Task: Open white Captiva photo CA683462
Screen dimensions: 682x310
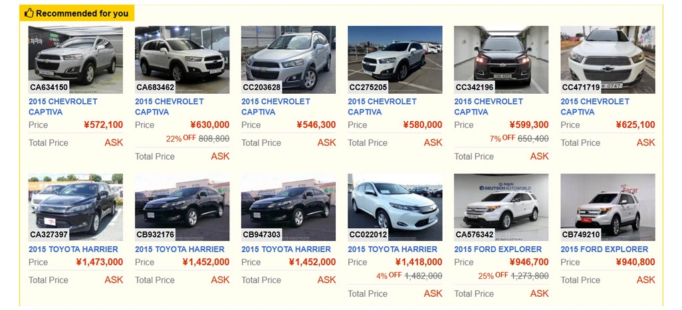Action: point(181,59)
